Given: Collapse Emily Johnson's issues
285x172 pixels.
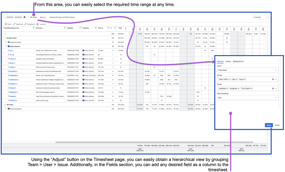Looking at the screenshot, I should (x=6, y=46).
